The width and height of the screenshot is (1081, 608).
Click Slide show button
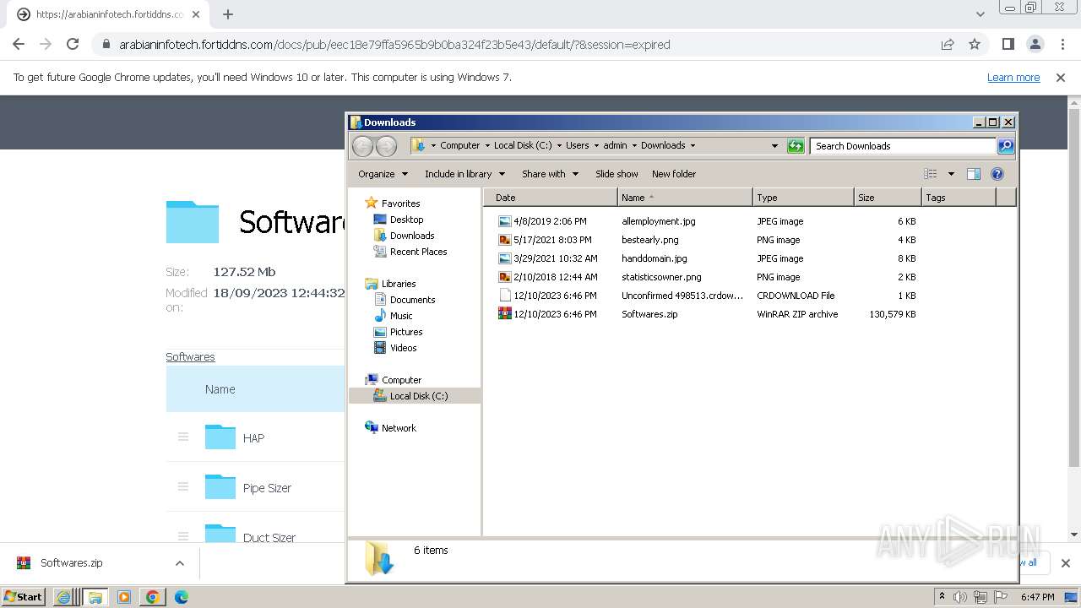click(617, 174)
